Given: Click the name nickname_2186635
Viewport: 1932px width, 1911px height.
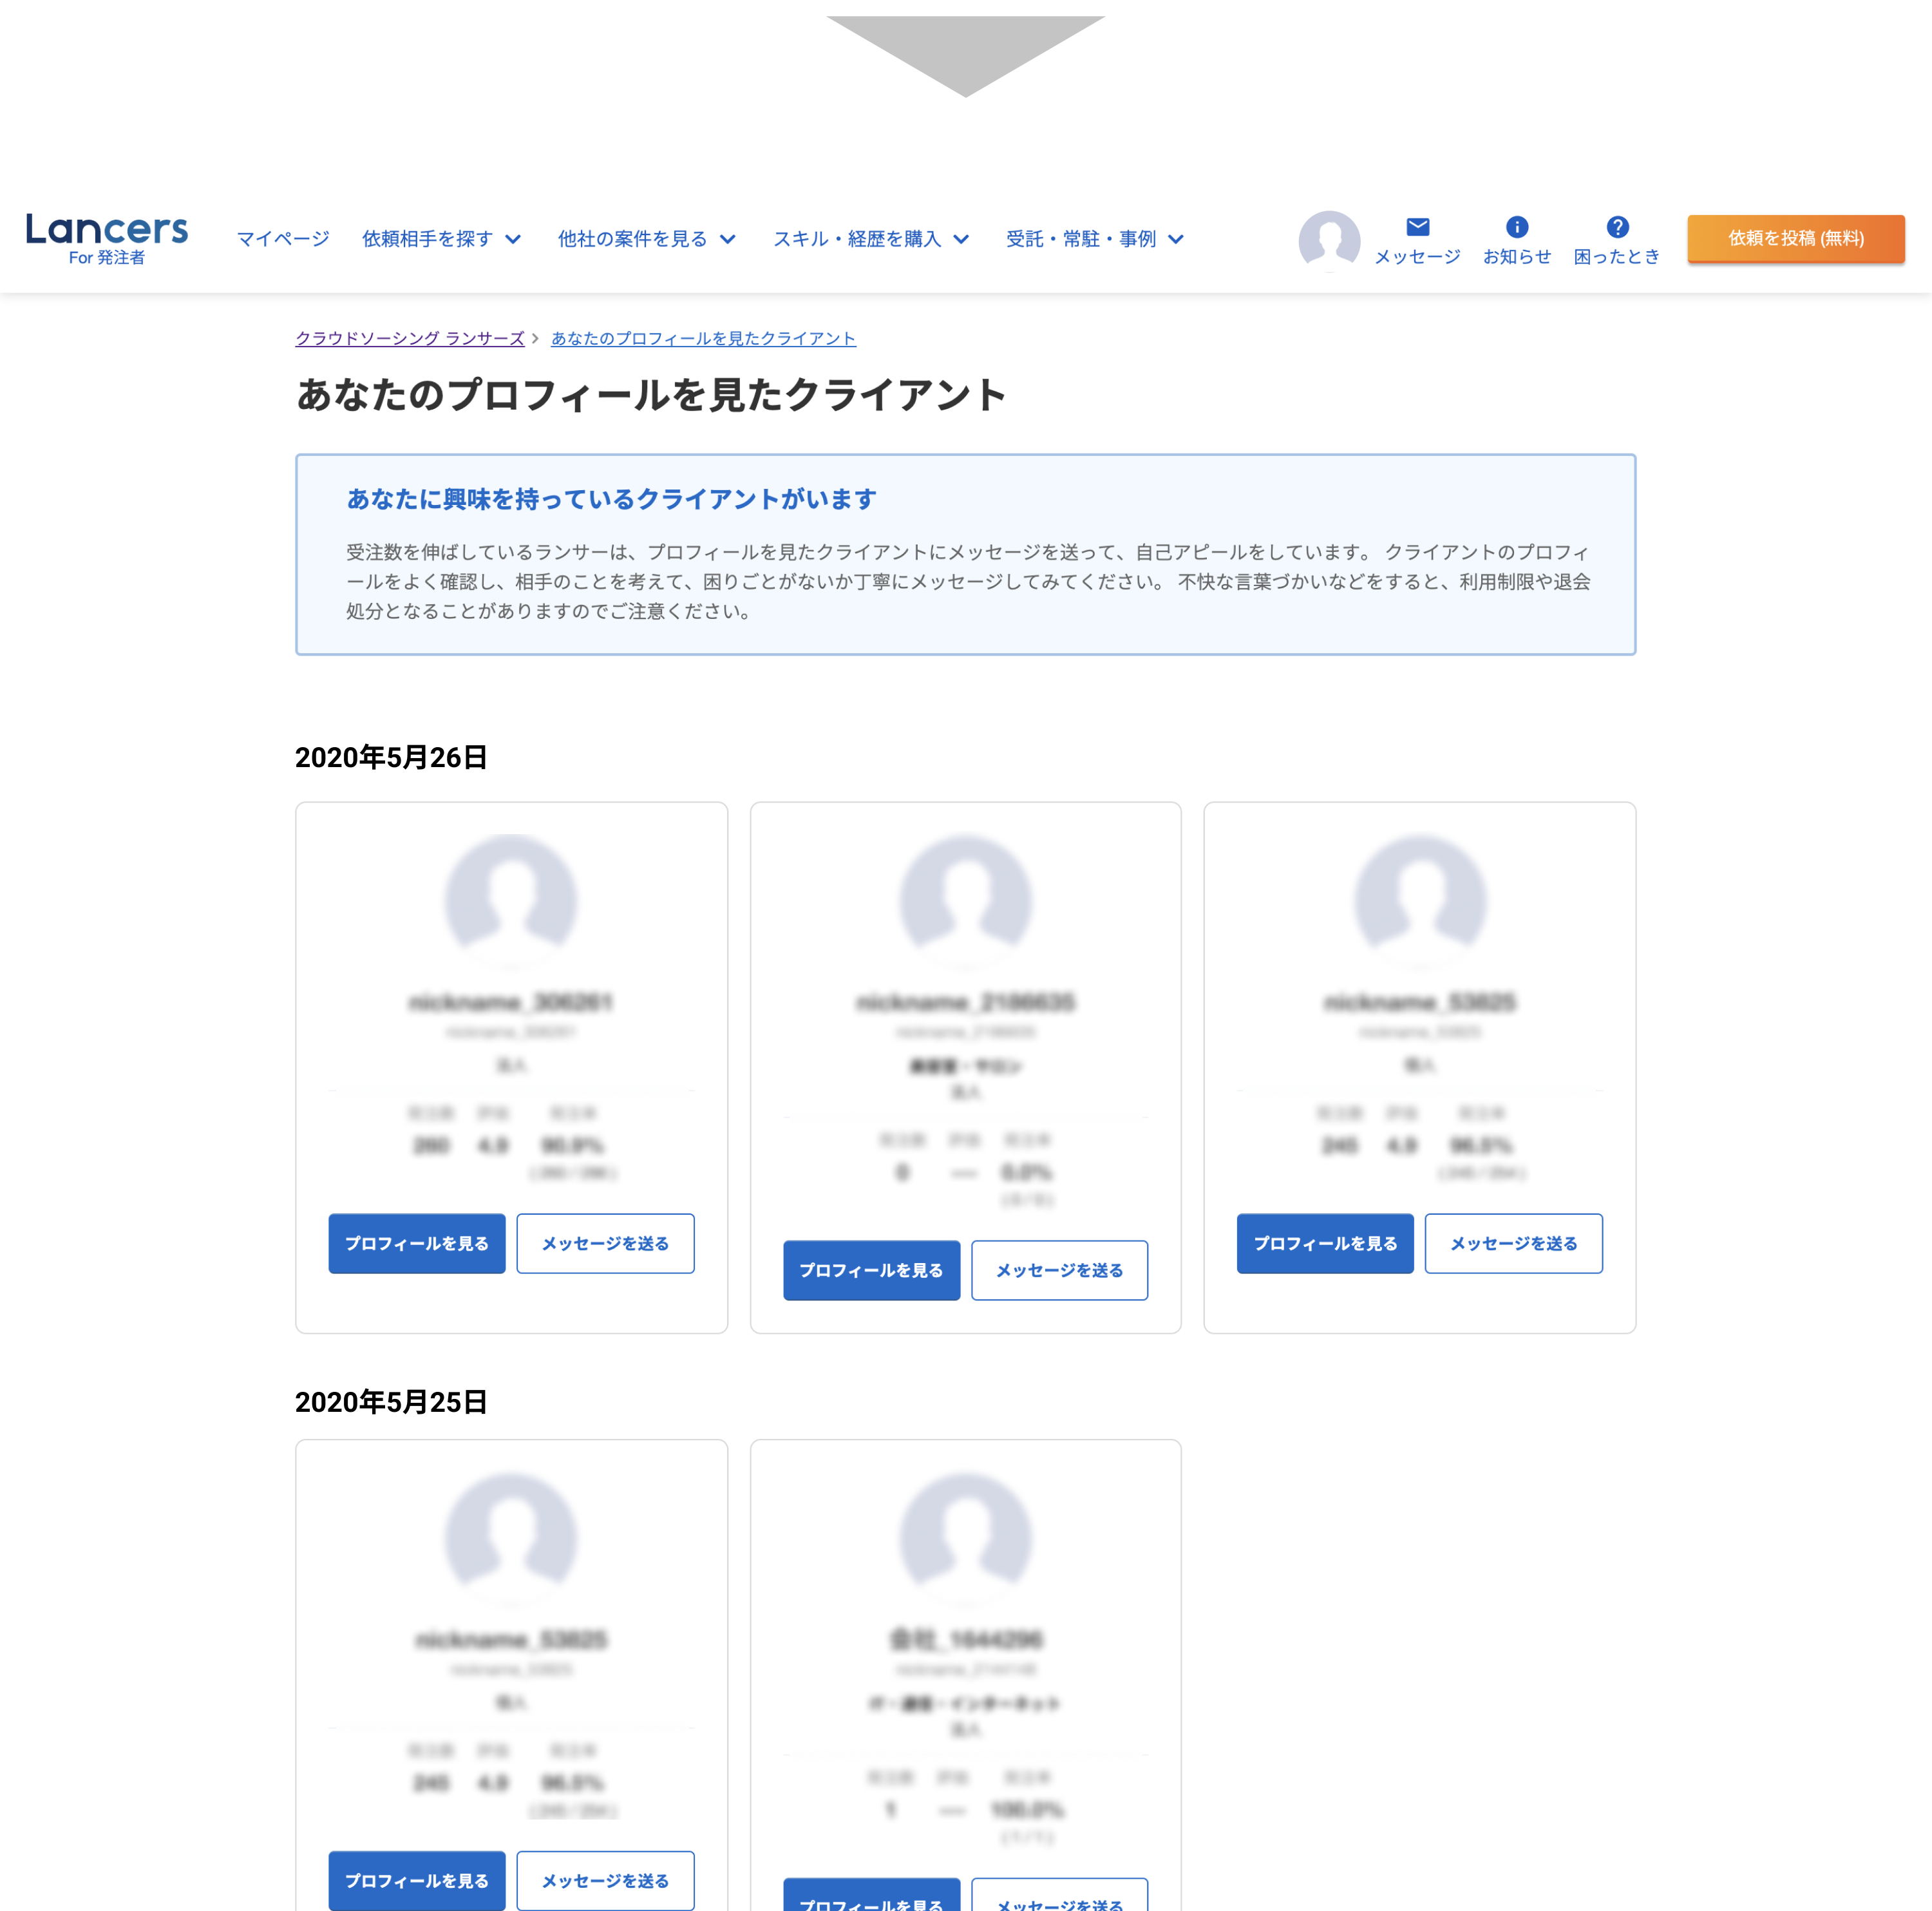Looking at the screenshot, I should click(x=965, y=1002).
